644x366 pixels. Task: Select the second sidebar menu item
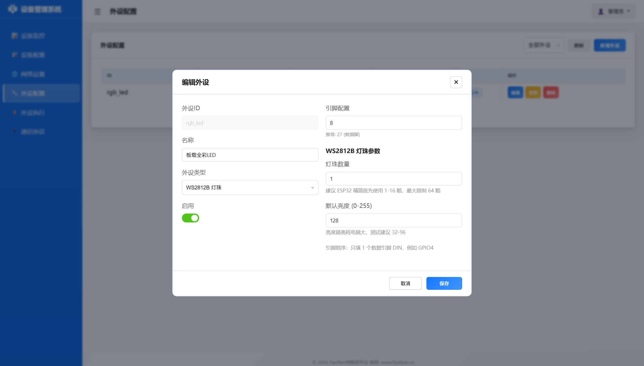point(41,55)
